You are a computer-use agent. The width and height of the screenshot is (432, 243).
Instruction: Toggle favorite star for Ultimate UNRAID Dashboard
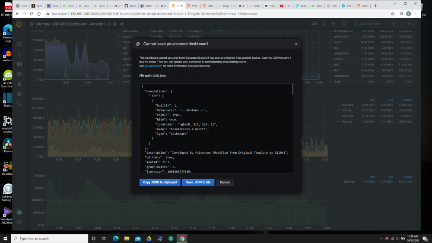[115, 24]
